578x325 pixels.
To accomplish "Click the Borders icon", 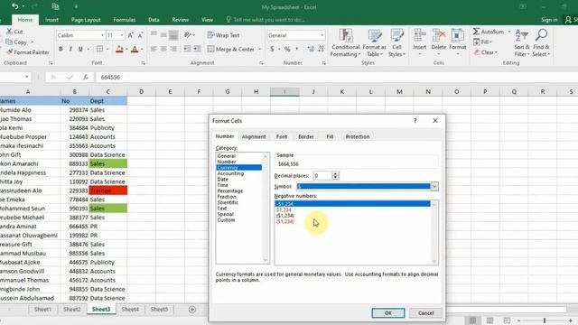I will tap(99, 49).
